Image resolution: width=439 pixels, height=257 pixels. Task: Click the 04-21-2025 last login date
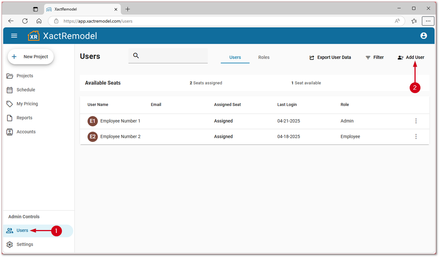pyautogui.click(x=289, y=121)
